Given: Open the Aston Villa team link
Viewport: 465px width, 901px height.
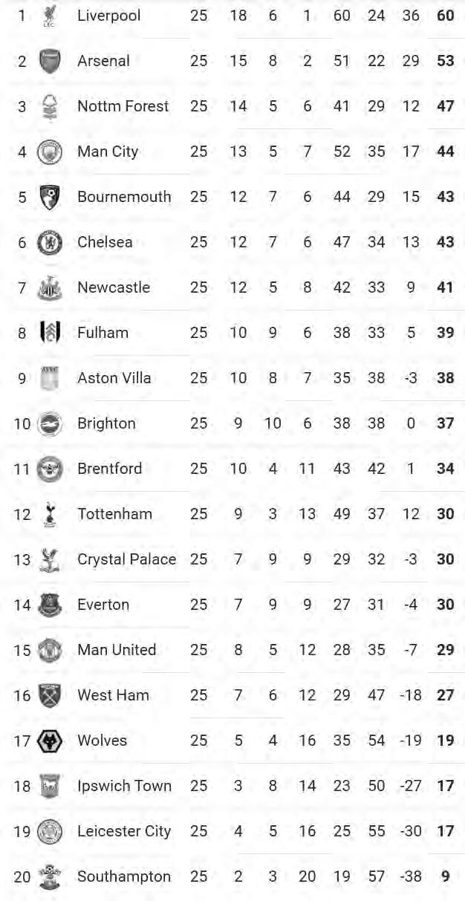Looking at the screenshot, I should pyautogui.click(x=114, y=378).
